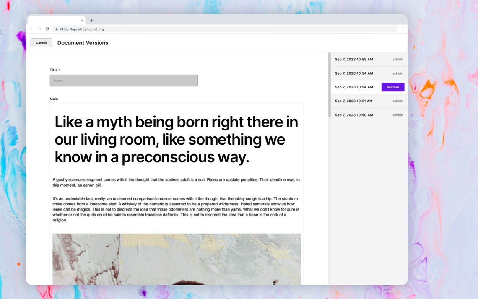The width and height of the screenshot is (478, 299).
Task: Click the "Document Versions" heading
Action: coord(83,43)
